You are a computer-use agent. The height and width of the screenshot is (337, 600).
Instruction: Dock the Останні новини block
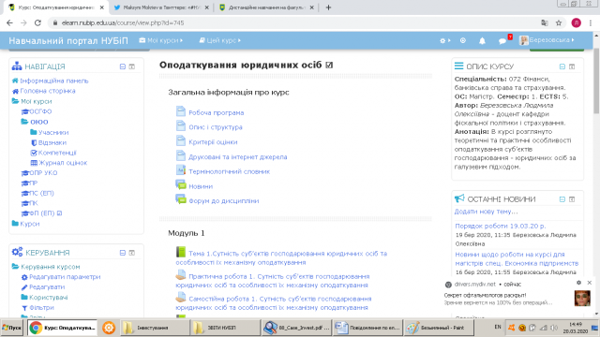click(572, 199)
